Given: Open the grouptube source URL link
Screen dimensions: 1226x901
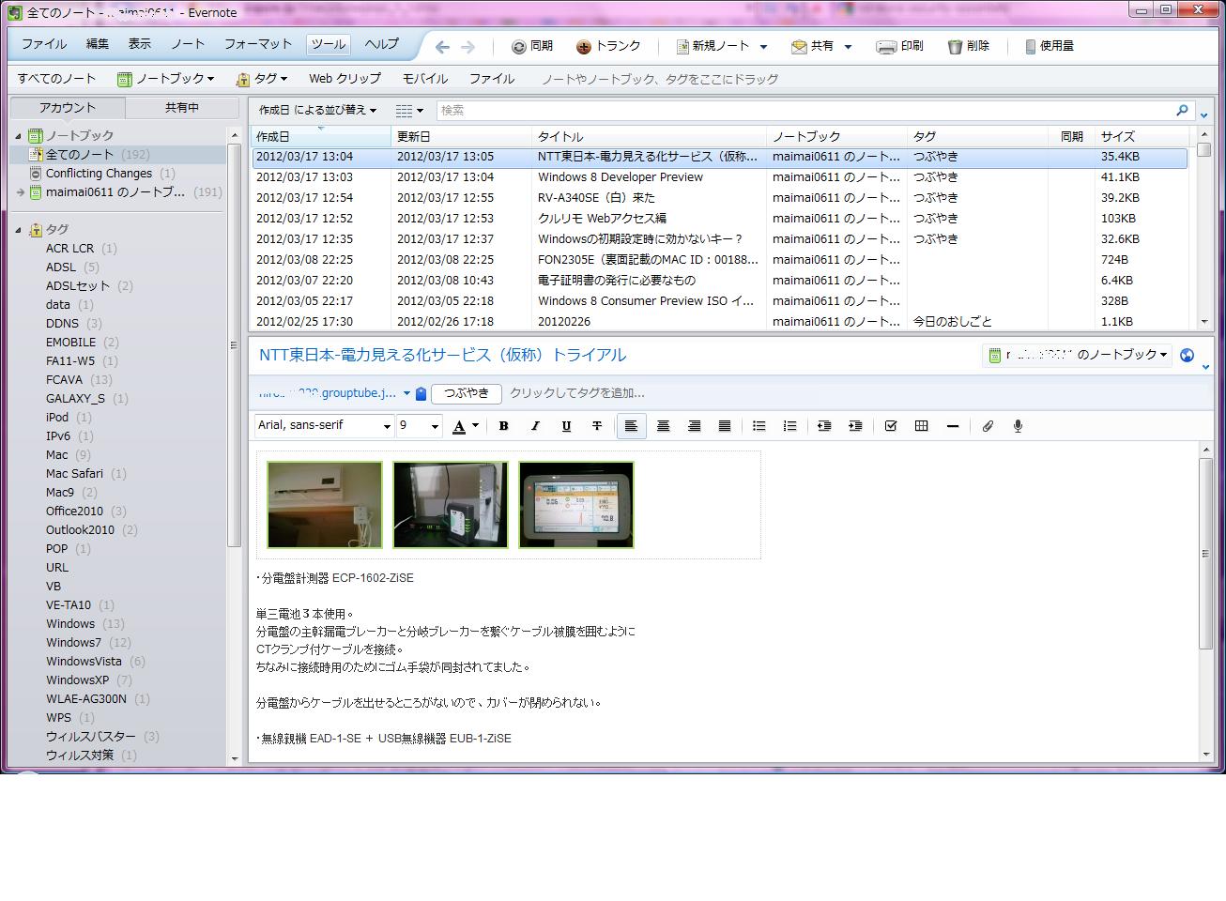Looking at the screenshot, I should tap(328, 394).
